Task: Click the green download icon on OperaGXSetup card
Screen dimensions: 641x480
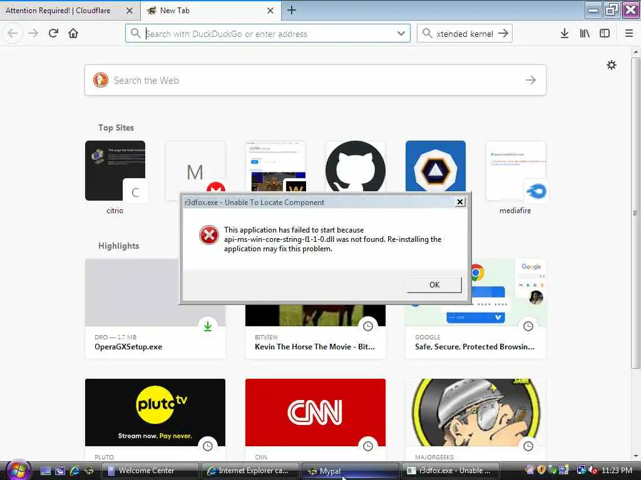Action: (x=208, y=326)
